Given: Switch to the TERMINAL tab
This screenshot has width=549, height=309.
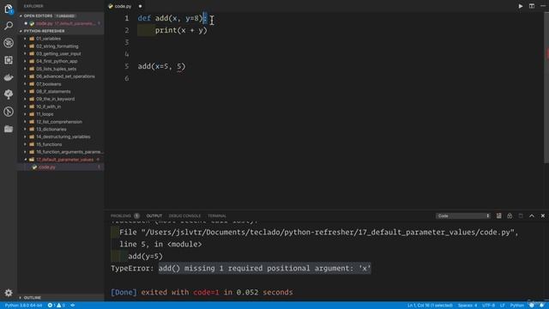Looking at the screenshot, I should [x=217, y=215].
